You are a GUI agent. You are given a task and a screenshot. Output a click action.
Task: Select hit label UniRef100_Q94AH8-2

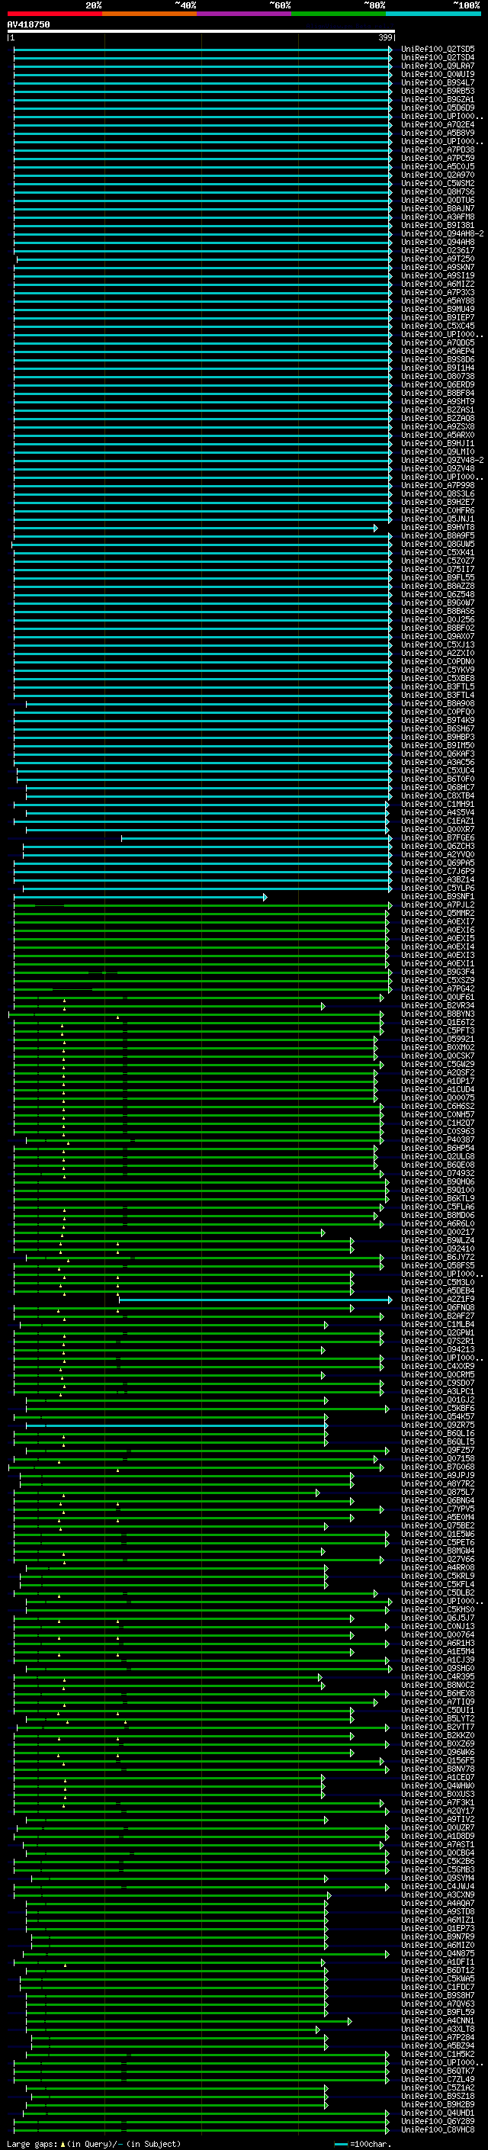coord(442,233)
